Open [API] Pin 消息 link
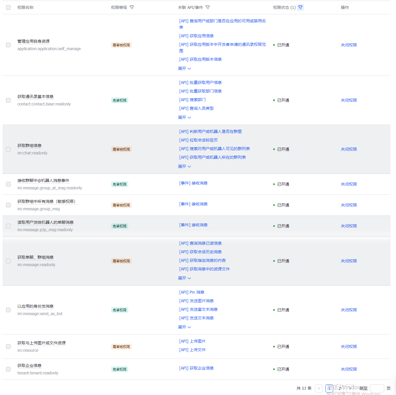 point(192,292)
